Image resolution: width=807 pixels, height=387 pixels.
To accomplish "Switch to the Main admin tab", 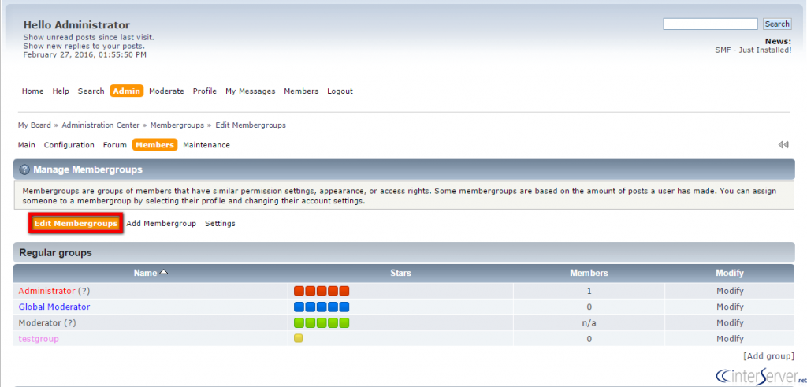I will tap(27, 145).
